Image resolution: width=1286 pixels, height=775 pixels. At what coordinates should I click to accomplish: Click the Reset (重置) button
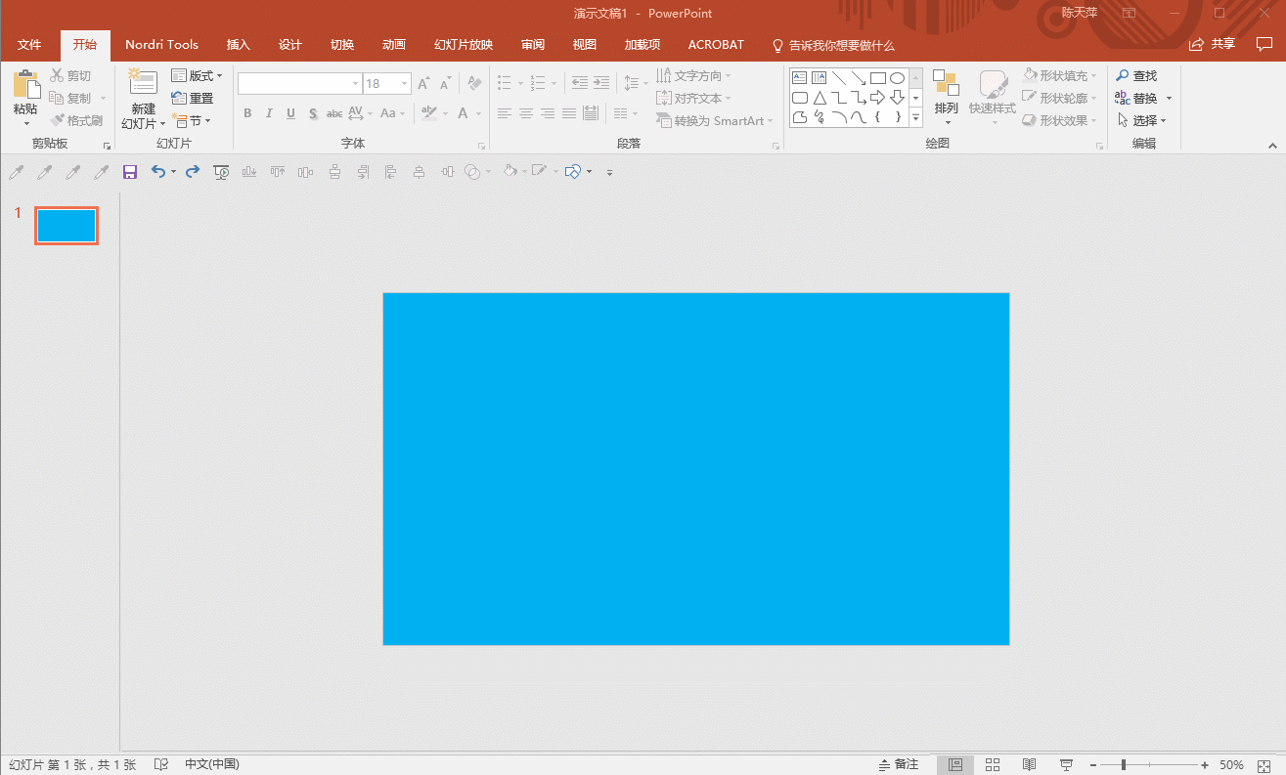point(193,98)
